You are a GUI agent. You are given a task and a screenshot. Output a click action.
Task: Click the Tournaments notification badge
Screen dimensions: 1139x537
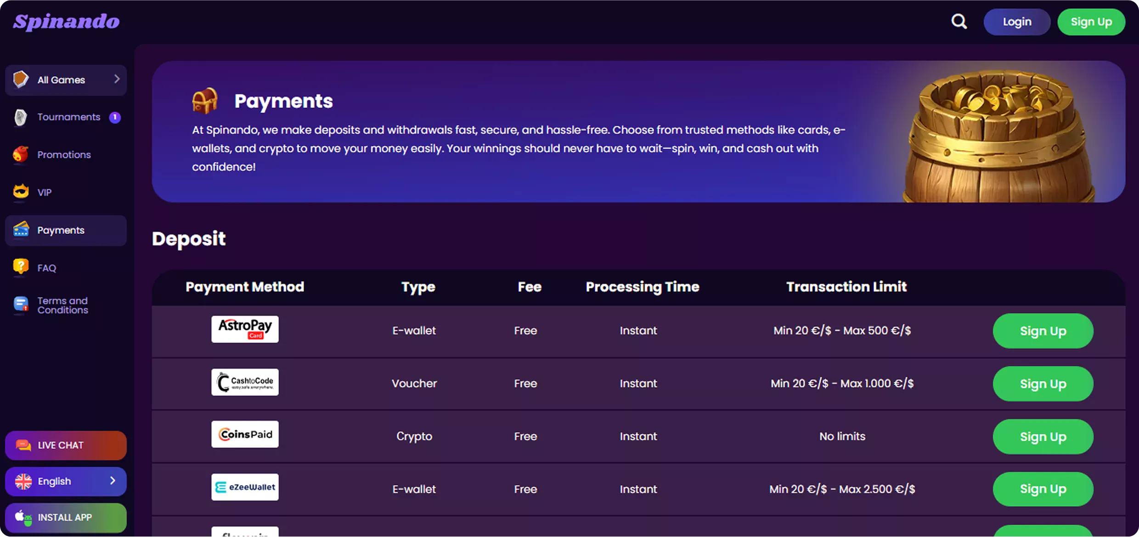pyautogui.click(x=115, y=117)
